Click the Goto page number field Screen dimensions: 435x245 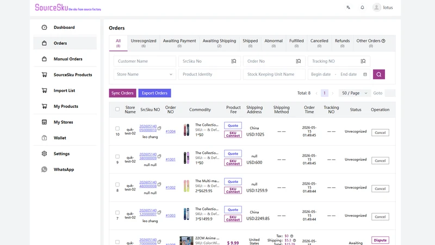[x=390, y=93]
